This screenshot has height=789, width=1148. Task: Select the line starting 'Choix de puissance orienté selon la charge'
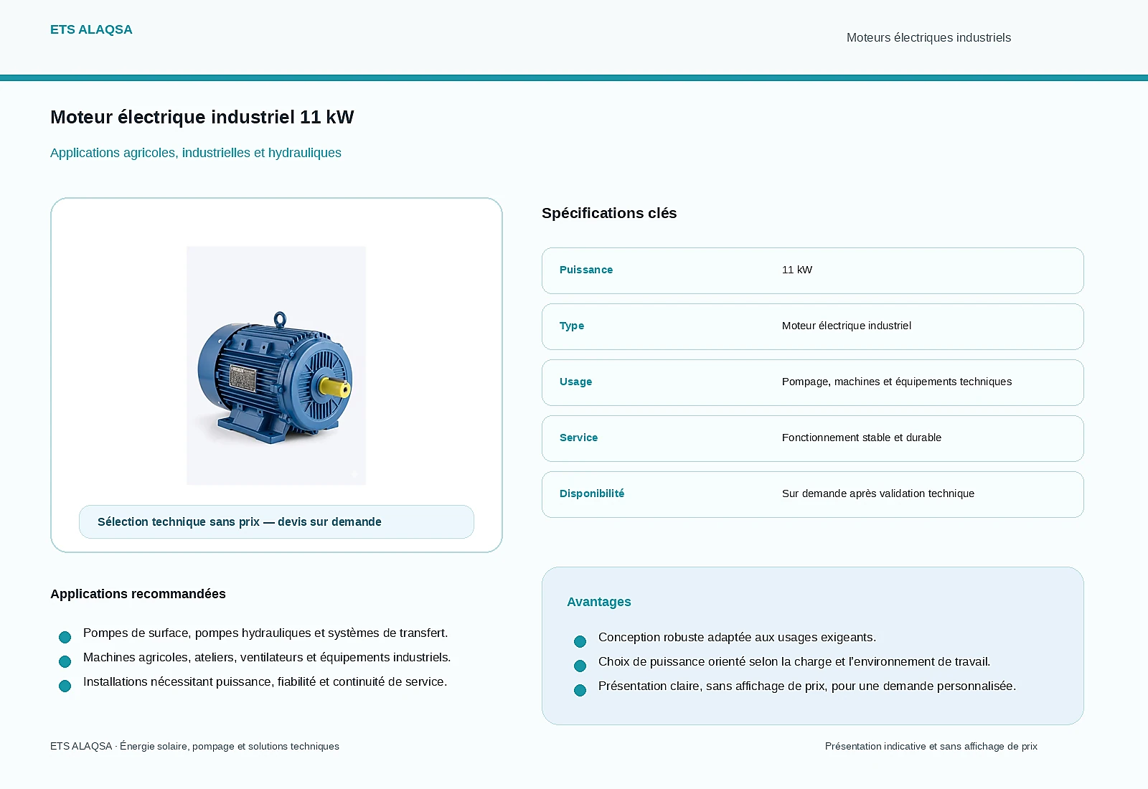[x=794, y=661]
